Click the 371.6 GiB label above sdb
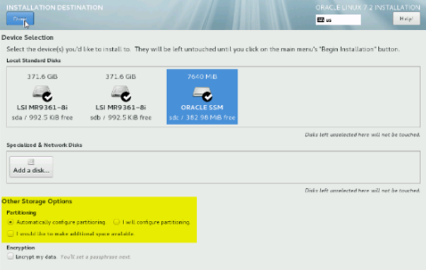Viewport: 426px width, 270px height. tap(121, 77)
